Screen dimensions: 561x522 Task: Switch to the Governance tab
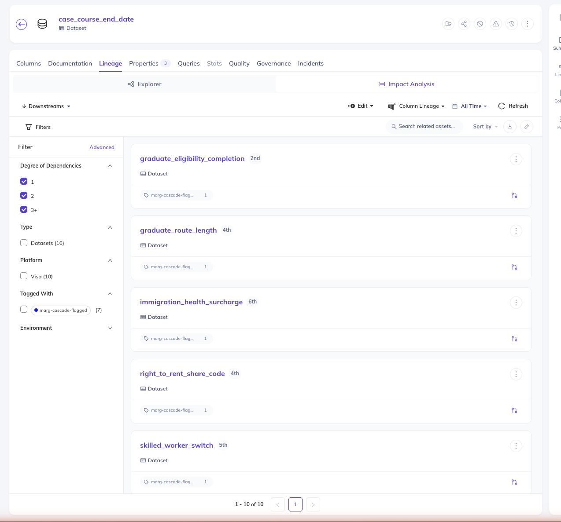coord(274,63)
